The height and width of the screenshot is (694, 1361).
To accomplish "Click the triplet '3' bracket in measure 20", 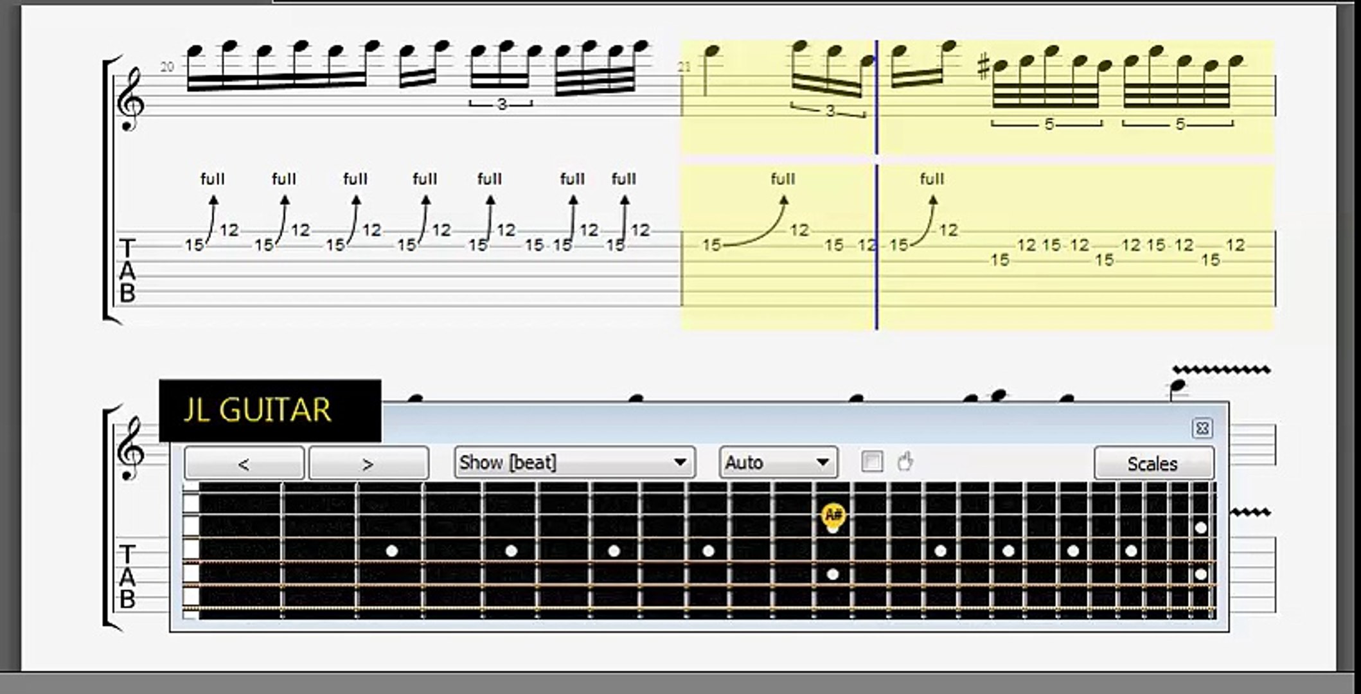I will (x=501, y=104).
